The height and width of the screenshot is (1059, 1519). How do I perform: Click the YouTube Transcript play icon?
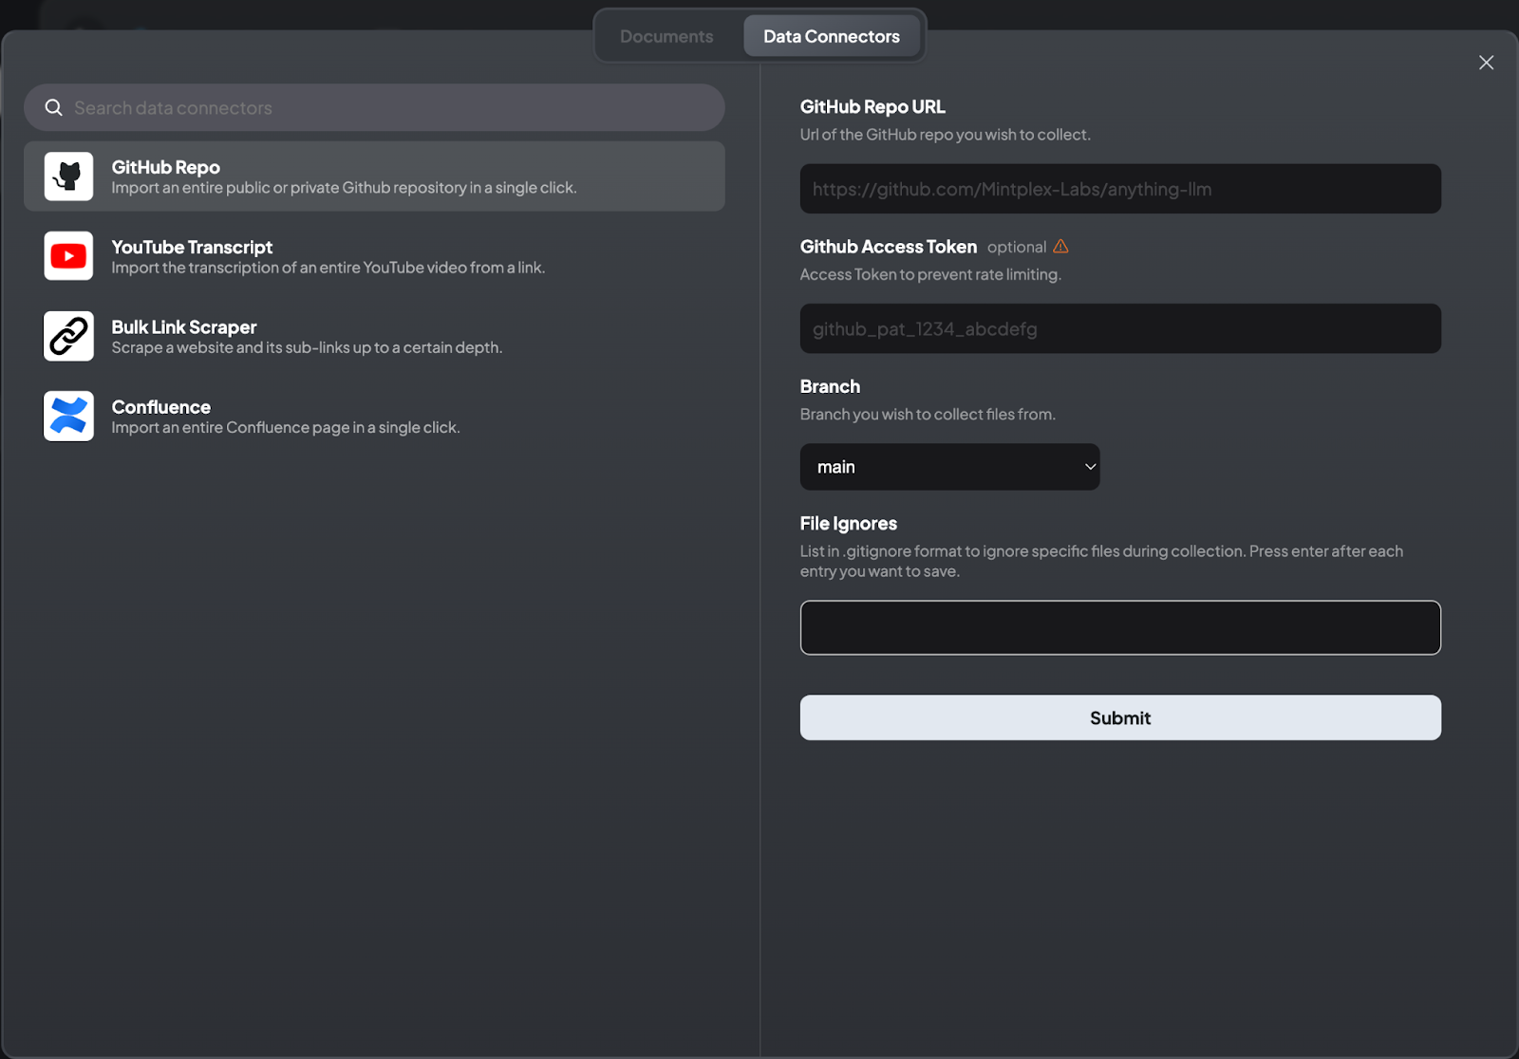[x=68, y=256]
